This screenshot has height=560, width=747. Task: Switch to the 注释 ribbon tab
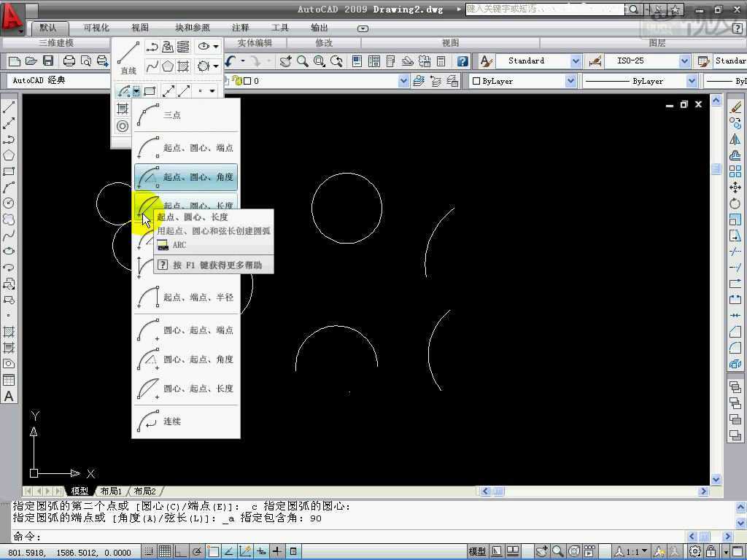[x=240, y=28]
